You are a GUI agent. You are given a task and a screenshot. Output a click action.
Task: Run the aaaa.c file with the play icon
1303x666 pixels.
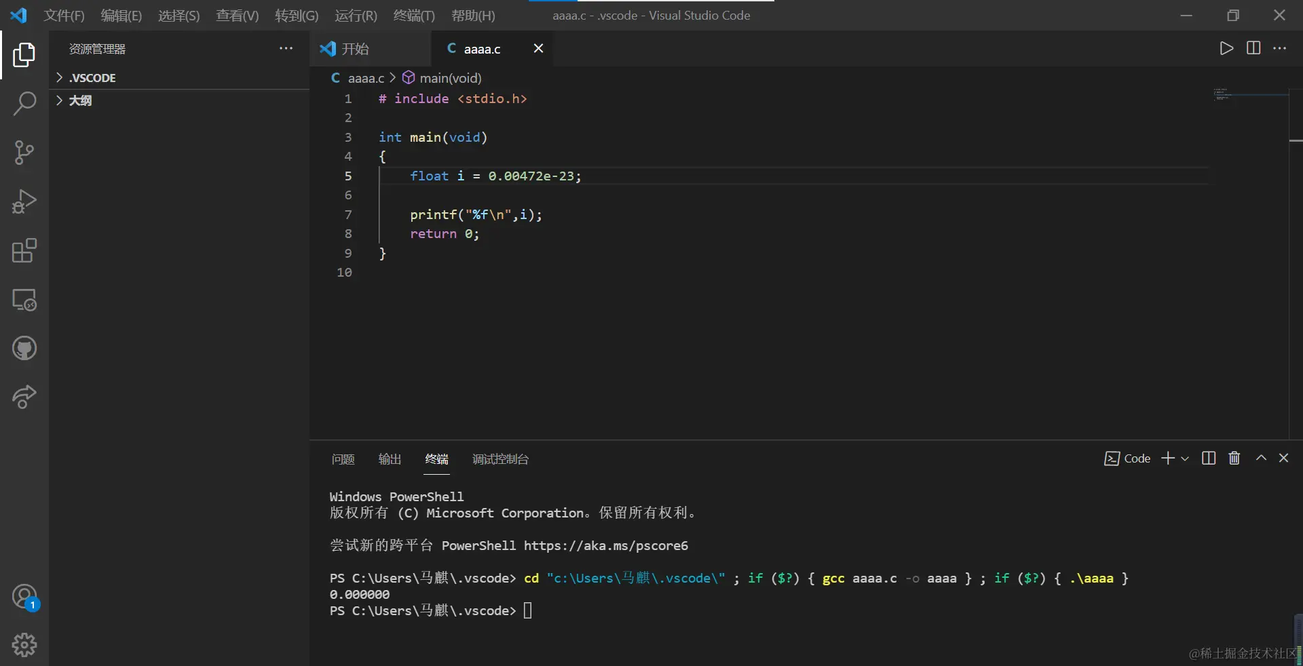coord(1226,48)
